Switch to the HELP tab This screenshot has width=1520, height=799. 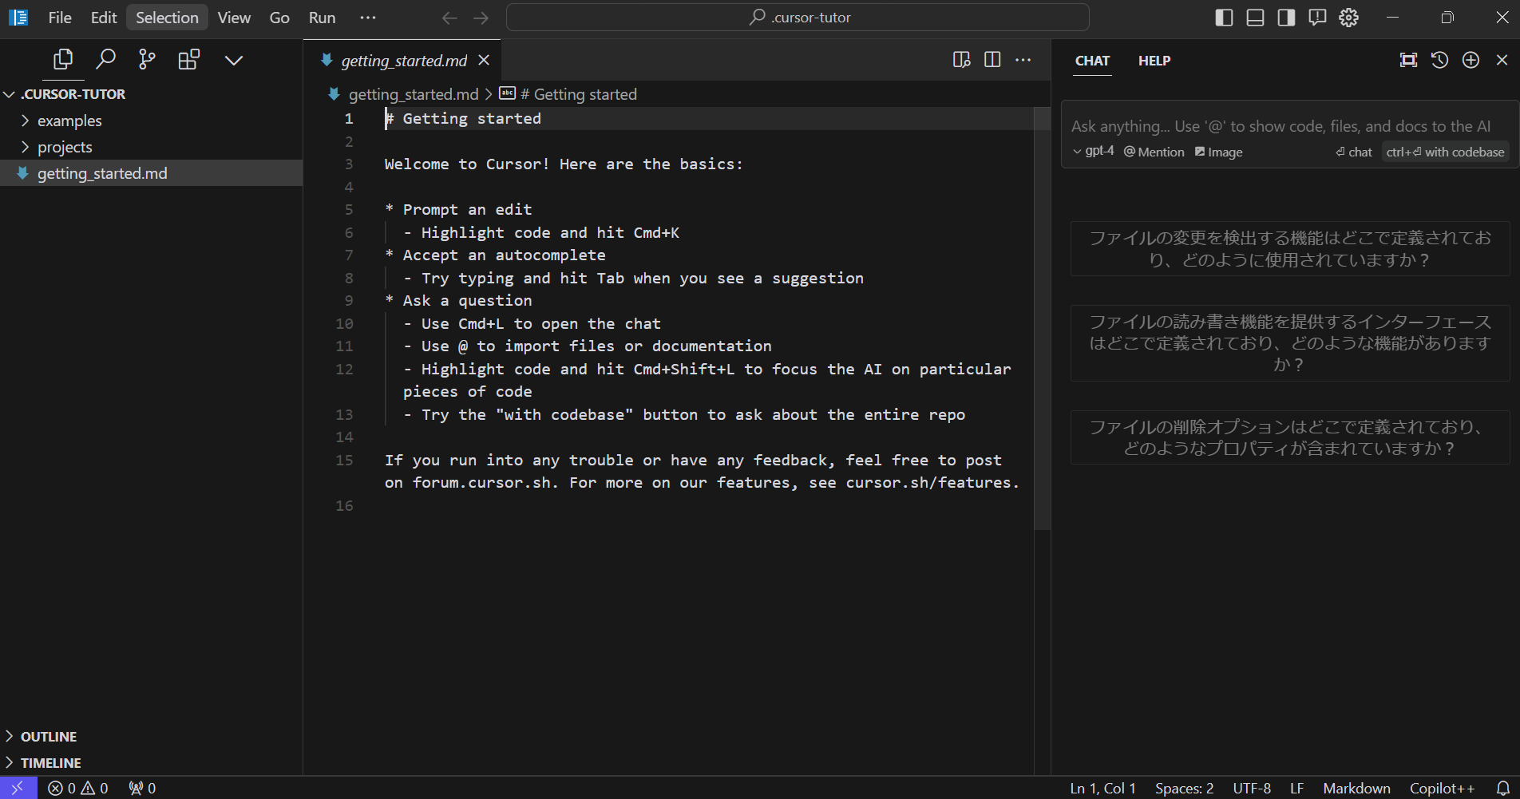tap(1154, 61)
